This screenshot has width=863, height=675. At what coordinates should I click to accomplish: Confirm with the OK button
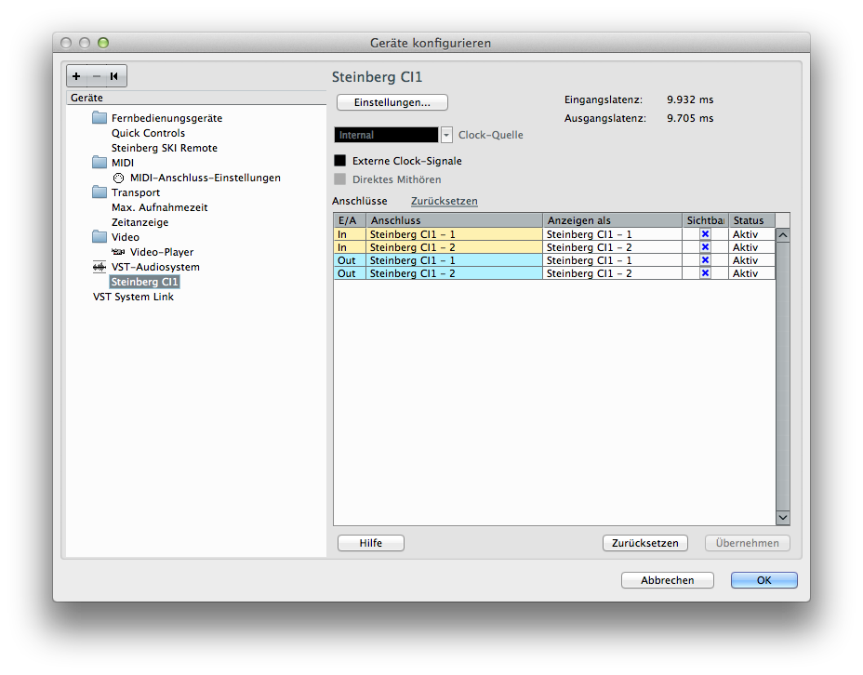pos(763,580)
